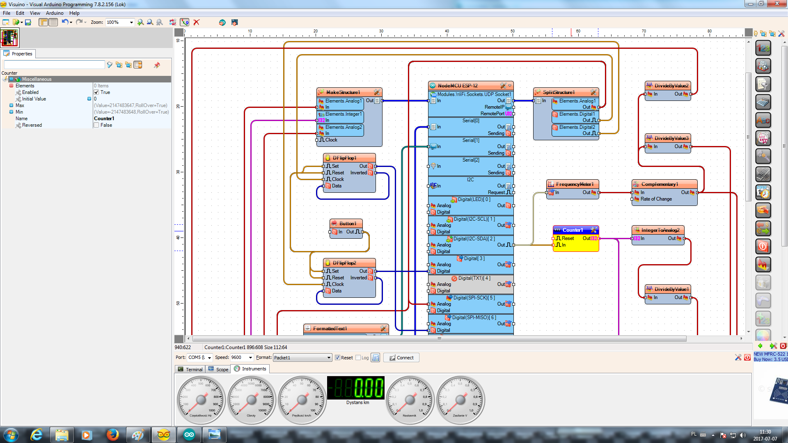788x443 pixels.
Task: Click the canvas vertical scrollbar
Action: [x=748, y=137]
